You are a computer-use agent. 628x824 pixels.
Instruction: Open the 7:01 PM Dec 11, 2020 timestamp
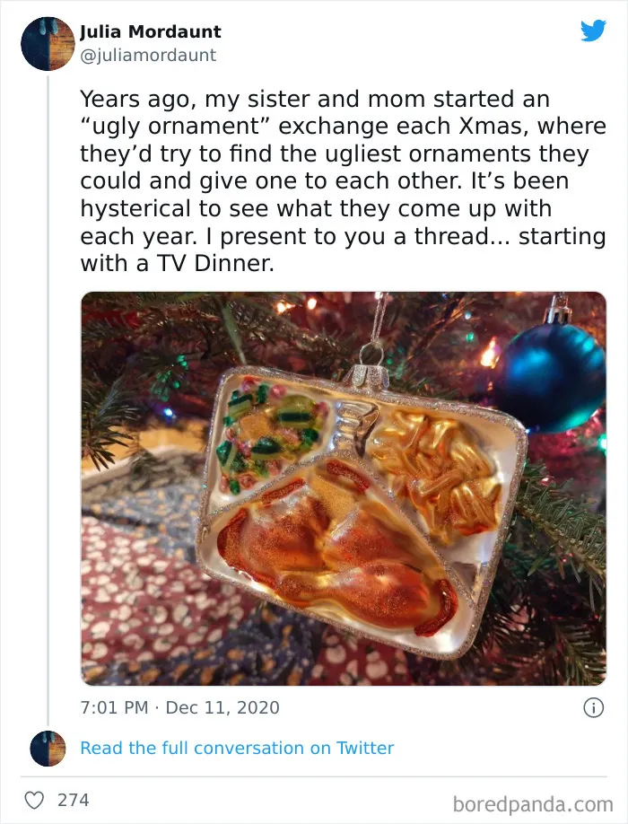(x=179, y=707)
